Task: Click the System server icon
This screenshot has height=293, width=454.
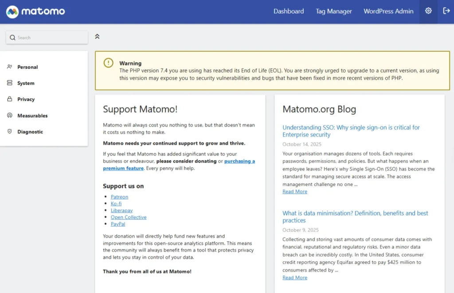Action: (x=9, y=83)
